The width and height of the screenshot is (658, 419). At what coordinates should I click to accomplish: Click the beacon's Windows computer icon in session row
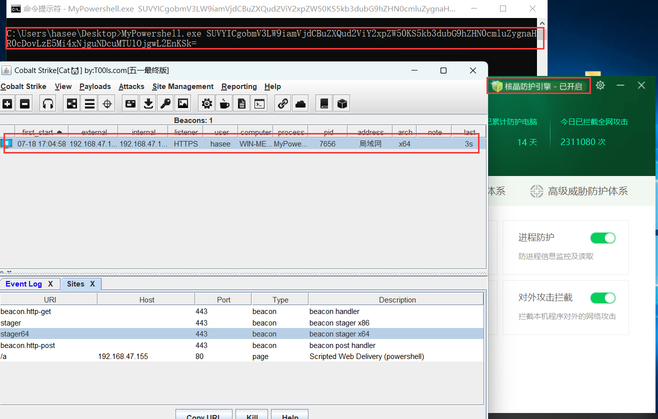[x=7, y=143]
